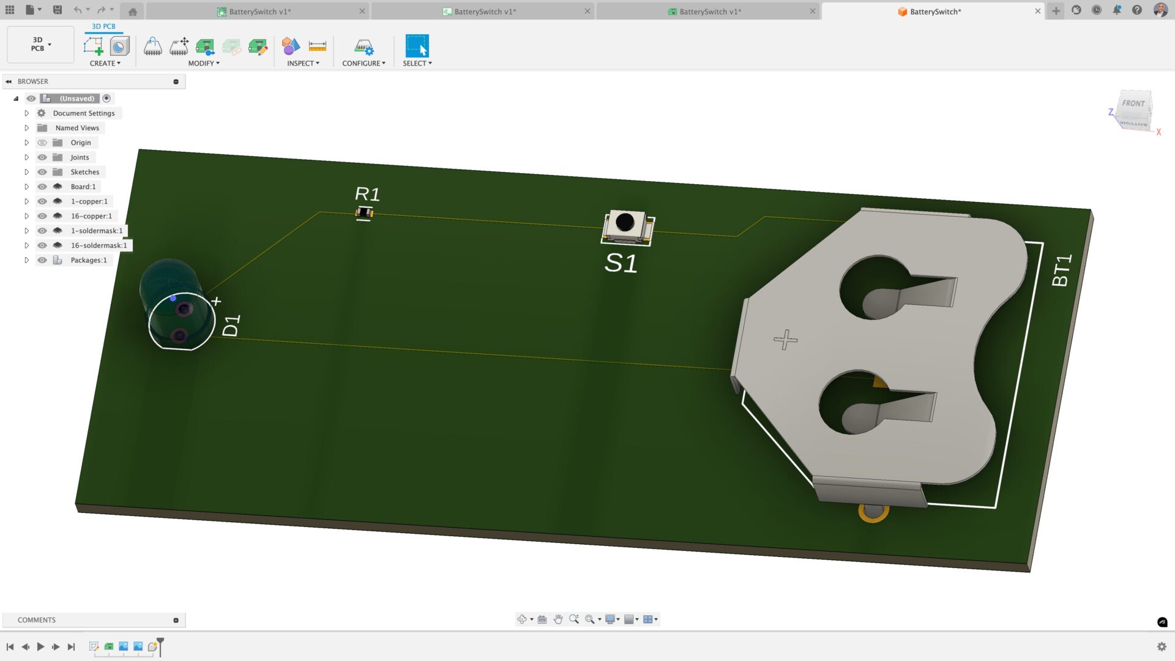Click the Move component icon under MODIFY
Viewport: 1175px width, 661px height.
179,46
